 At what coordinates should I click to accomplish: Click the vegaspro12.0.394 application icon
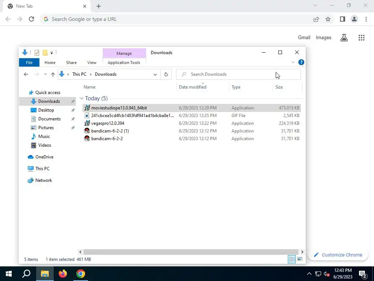click(x=87, y=123)
